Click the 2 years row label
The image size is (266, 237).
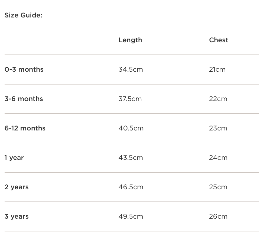pyautogui.click(x=17, y=187)
